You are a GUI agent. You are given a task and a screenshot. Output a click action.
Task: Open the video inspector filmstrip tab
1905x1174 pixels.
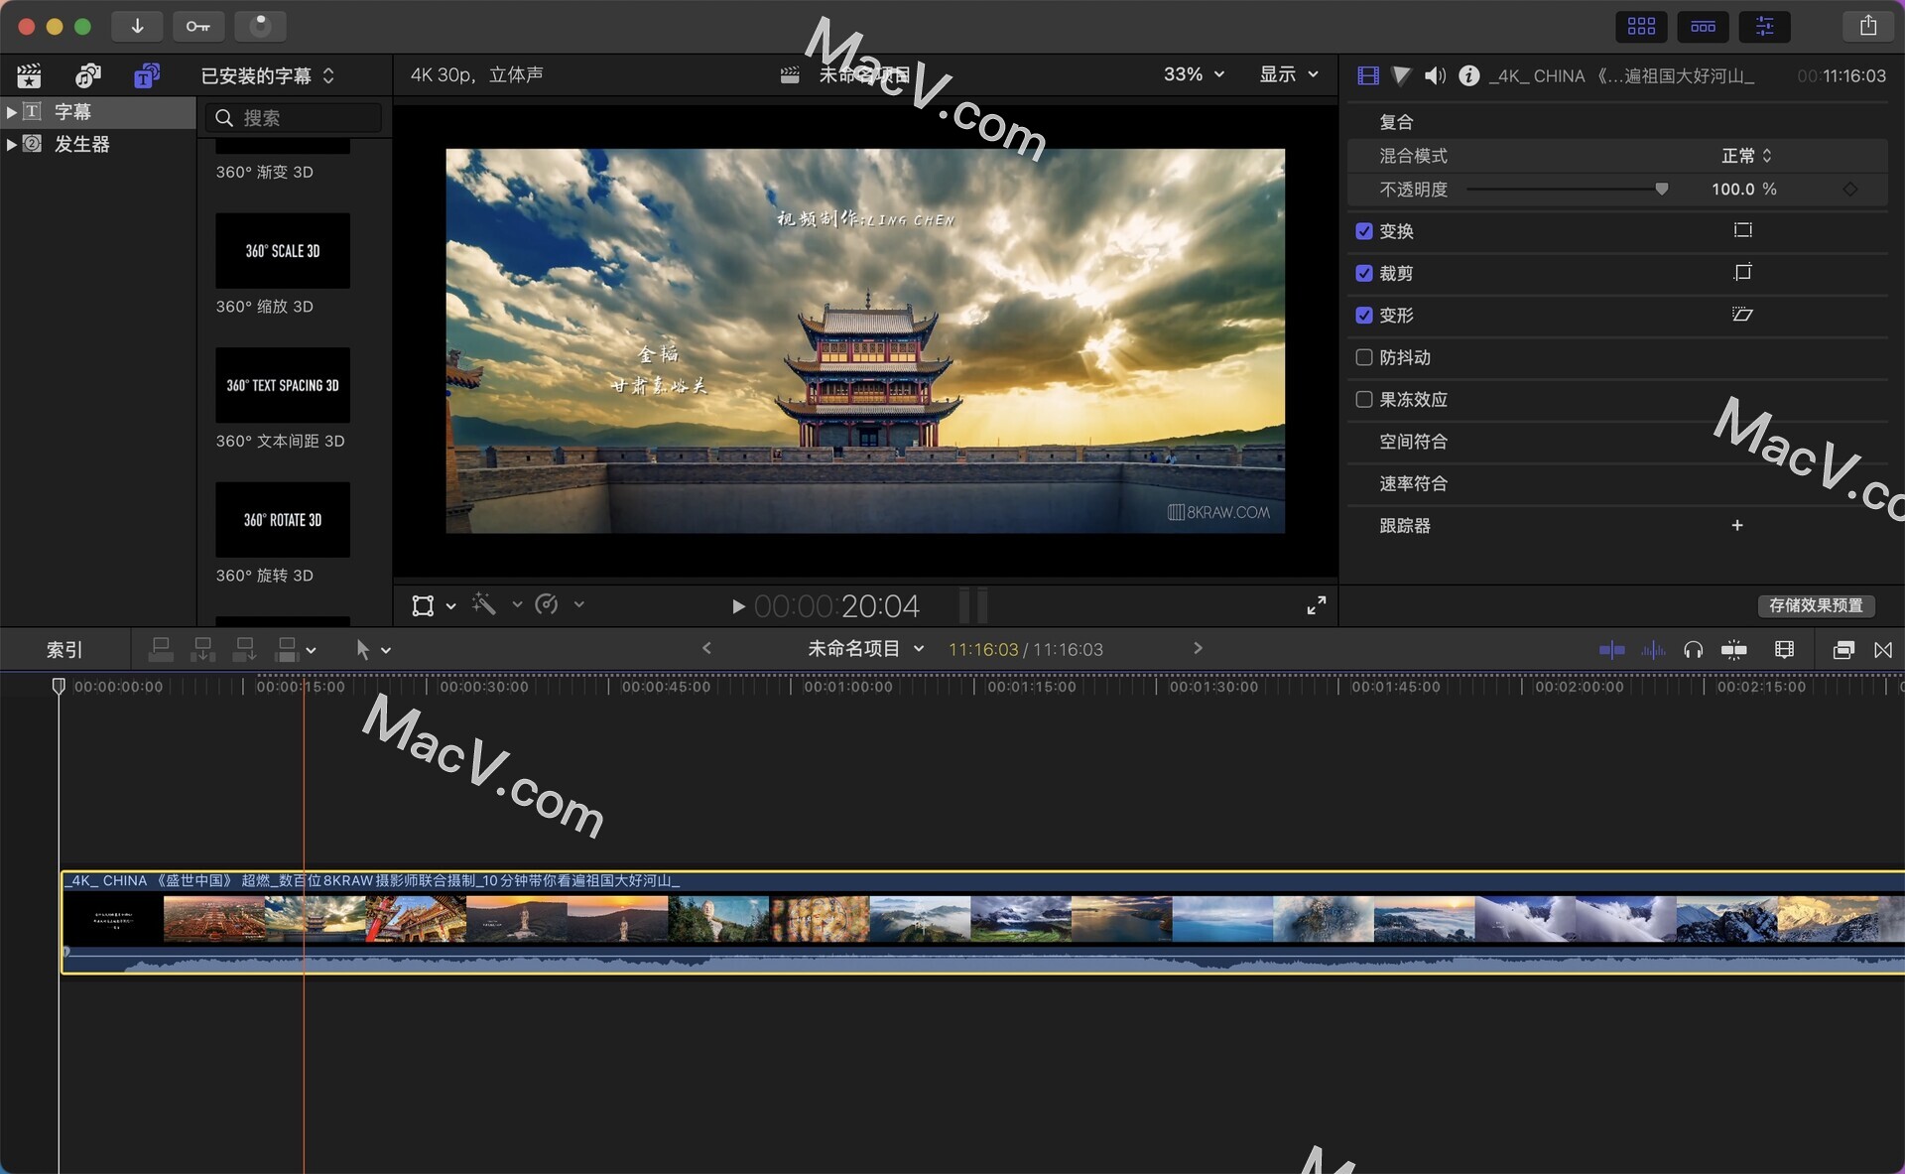pos(1368,75)
